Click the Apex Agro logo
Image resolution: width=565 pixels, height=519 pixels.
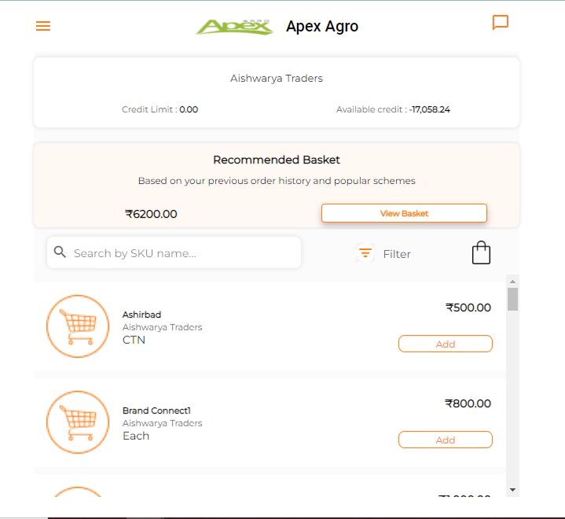[234, 26]
